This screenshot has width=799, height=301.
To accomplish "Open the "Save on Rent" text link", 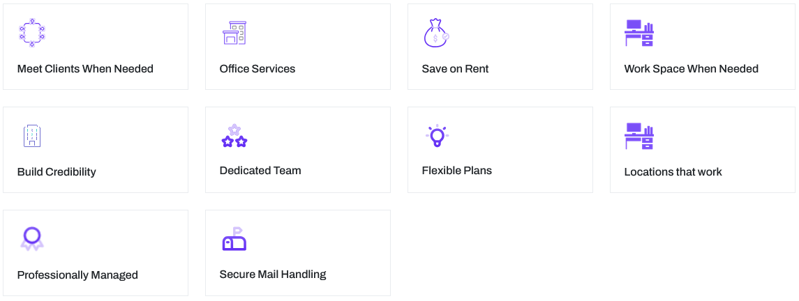I will point(455,69).
